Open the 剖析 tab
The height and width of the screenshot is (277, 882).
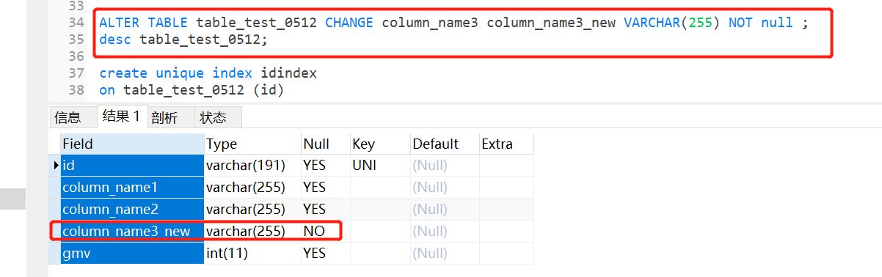tap(164, 117)
